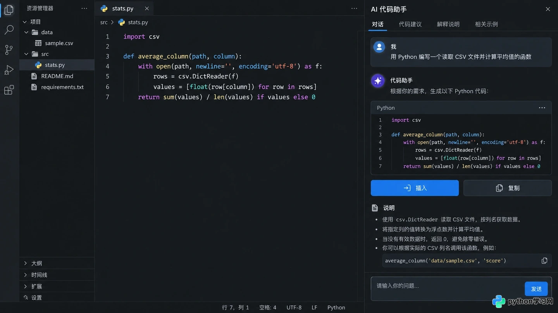Open requirements.txt in the file tree
The width and height of the screenshot is (558, 313).
[x=57, y=87]
